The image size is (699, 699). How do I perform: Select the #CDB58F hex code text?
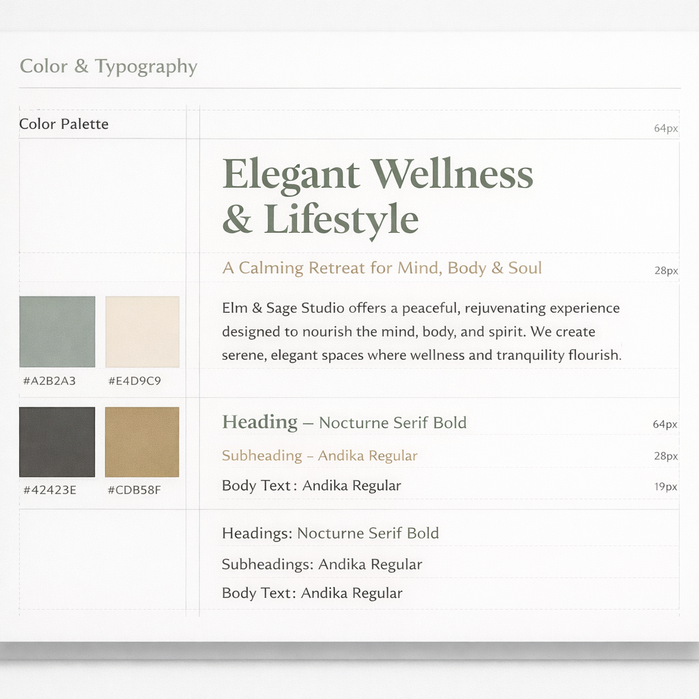134,489
